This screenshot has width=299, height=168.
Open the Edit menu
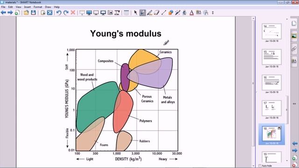(10, 7)
